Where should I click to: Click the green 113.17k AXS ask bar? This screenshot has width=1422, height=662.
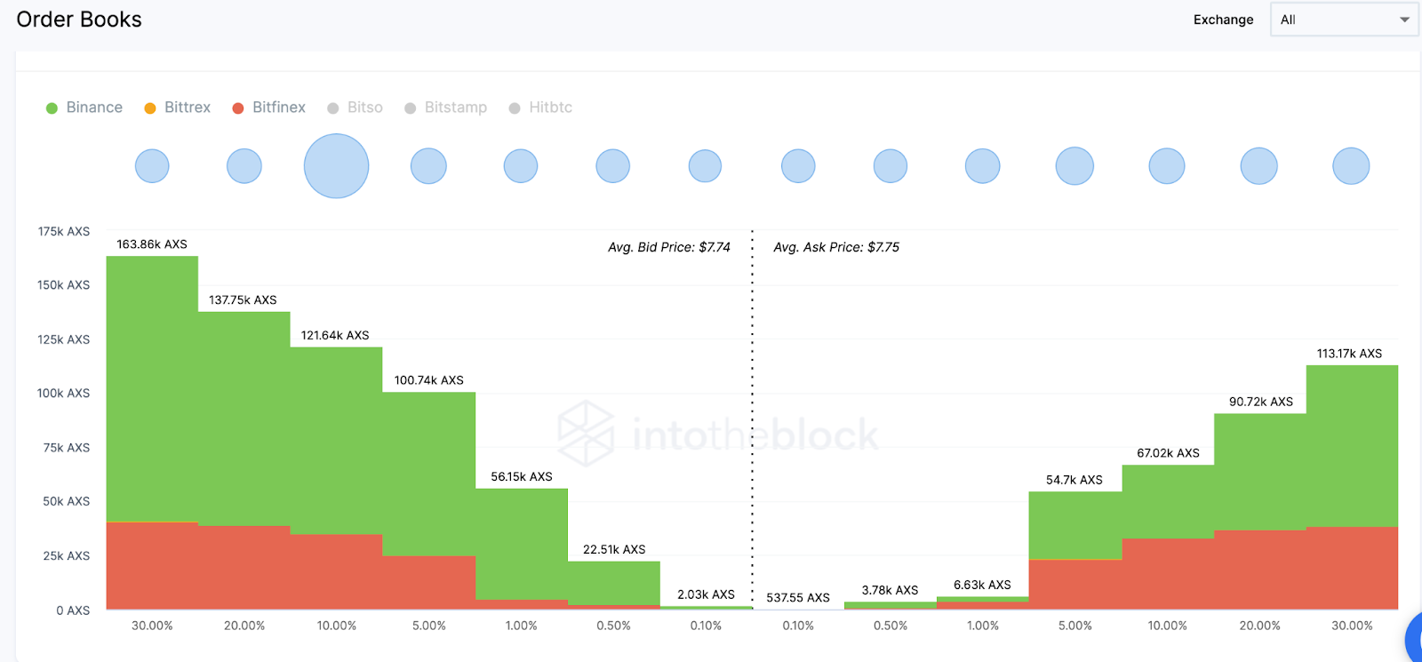1352,444
